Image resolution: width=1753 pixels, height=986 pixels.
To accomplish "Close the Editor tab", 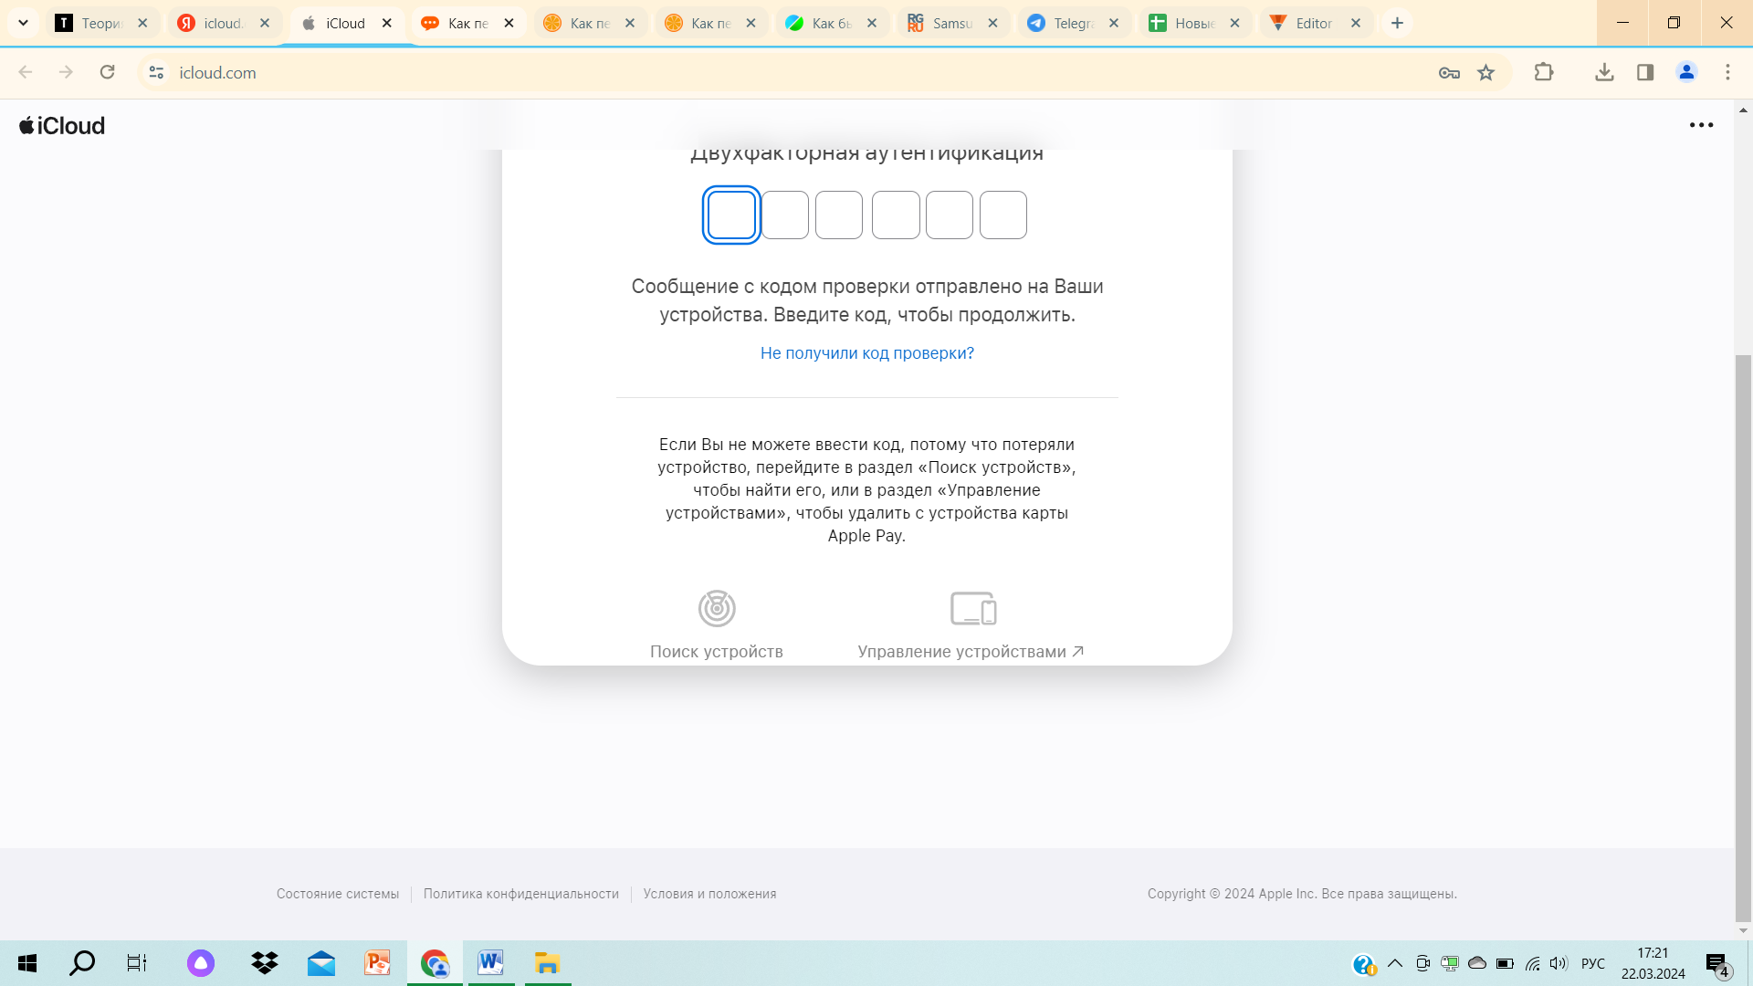I will (x=1356, y=23).
